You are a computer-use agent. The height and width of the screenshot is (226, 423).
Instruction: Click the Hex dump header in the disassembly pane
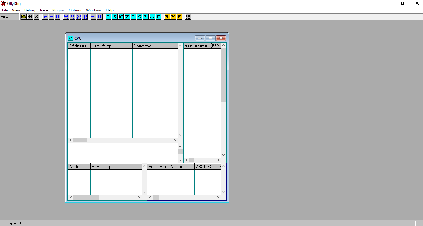(111, 46)
